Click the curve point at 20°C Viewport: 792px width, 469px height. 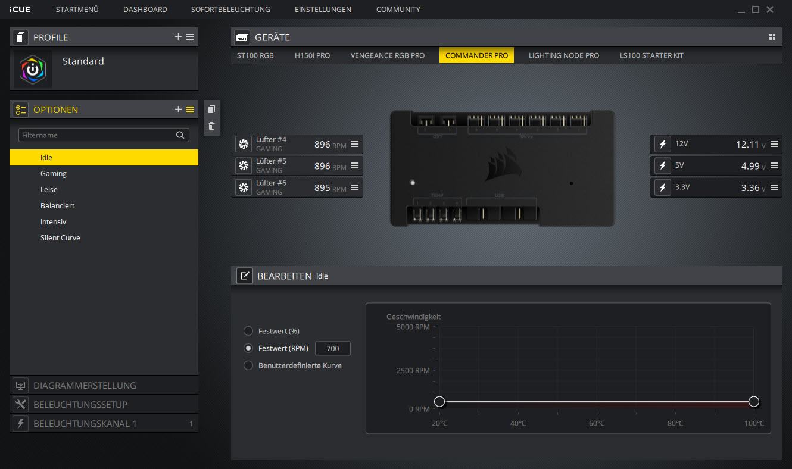(x=439, y=401)
